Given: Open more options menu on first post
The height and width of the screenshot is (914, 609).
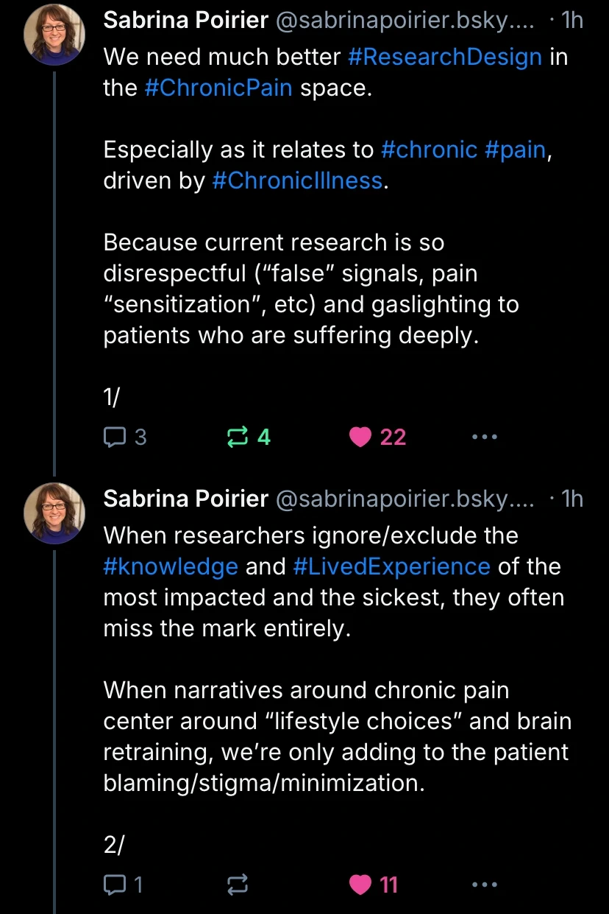Looking at the screenshot, I should coord(484,437).
